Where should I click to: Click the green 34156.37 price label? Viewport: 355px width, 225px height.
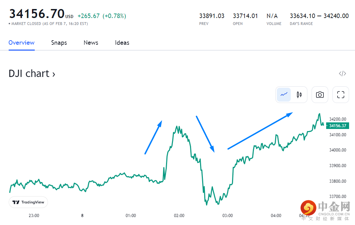(x=337, y=126)
